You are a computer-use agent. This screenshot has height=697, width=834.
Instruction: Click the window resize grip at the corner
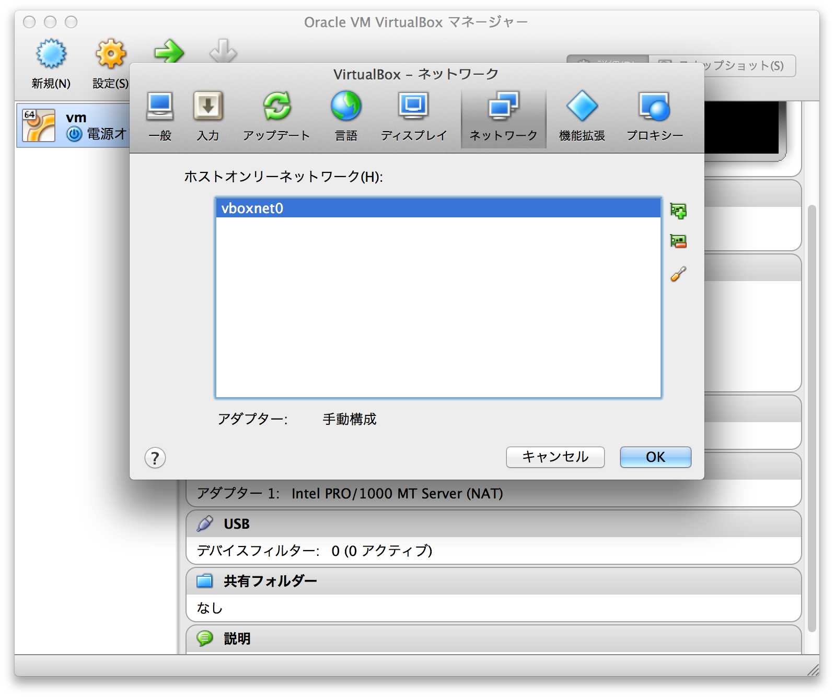[813, 670]
